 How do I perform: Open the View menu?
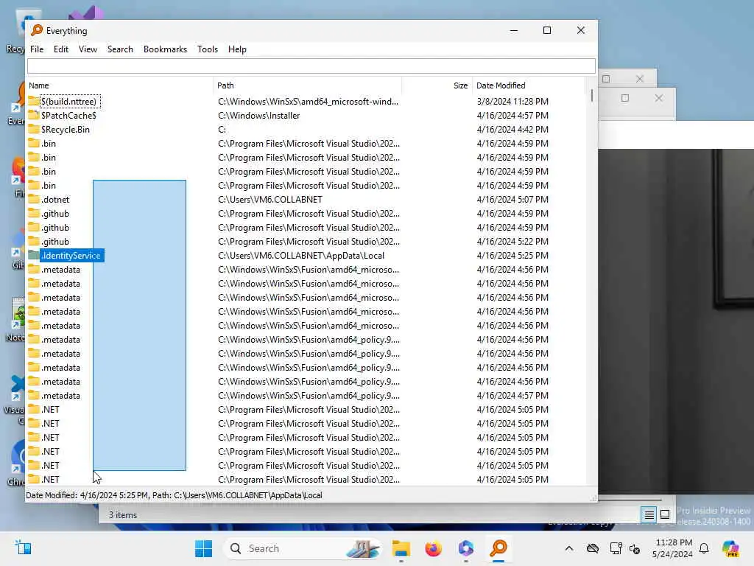(88, 49)
